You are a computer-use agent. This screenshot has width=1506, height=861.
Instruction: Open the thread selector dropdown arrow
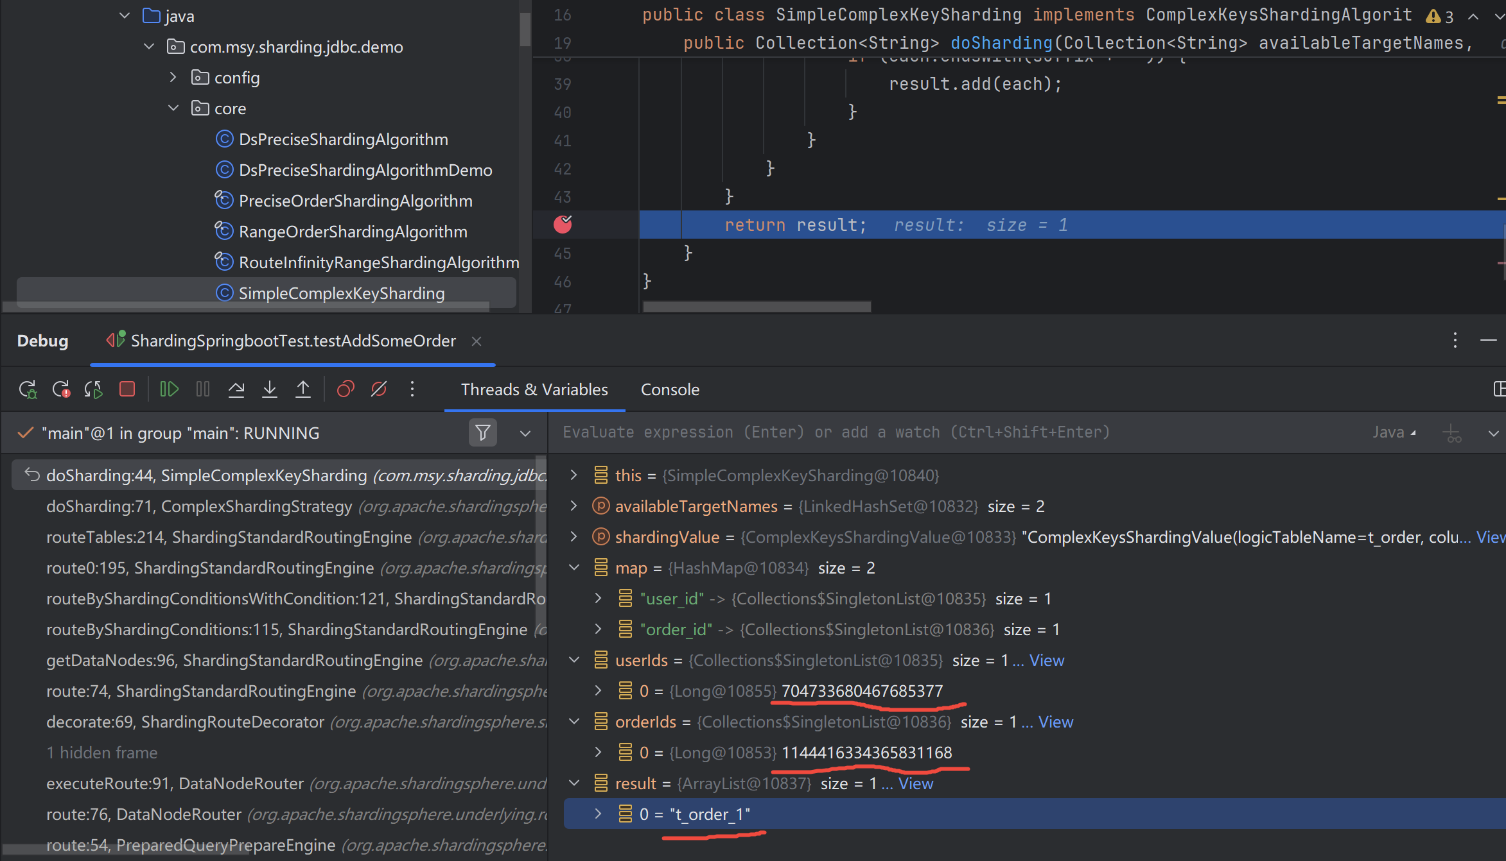click(525, 433)
